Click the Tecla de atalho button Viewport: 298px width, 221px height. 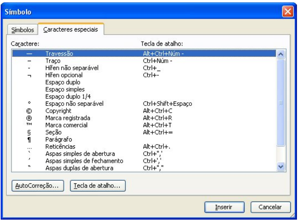click(98, 185)
